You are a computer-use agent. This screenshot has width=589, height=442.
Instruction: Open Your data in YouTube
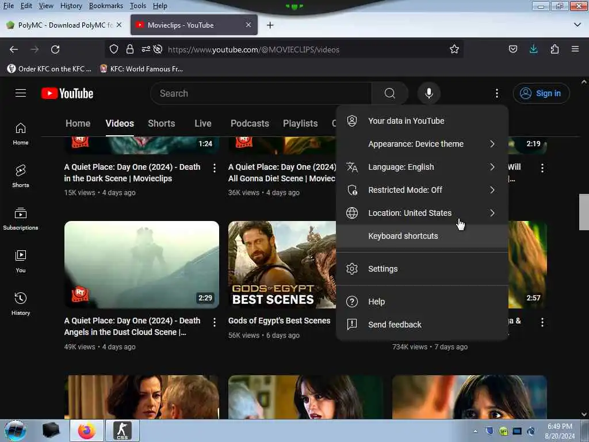point(422,121)
